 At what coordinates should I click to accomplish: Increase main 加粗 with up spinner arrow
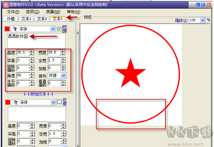tap(63, 66)
